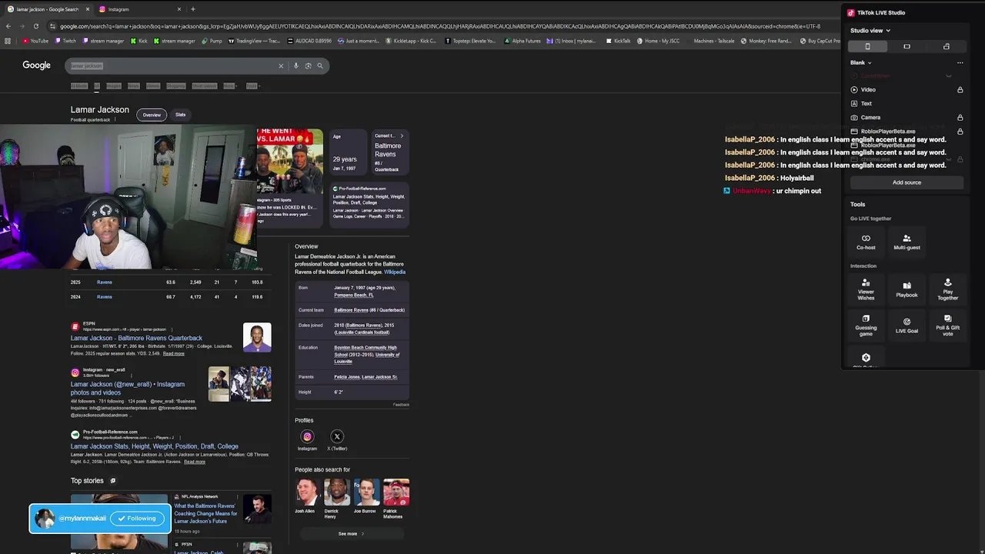985x554 pixels.
Task: Open Baltimore Ravens Coaching Change top story
Action: coord(205,514)
